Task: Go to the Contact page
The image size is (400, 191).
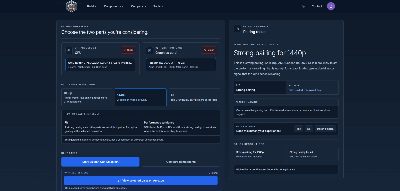Action: pyautogui.click(x=317, y=6)
